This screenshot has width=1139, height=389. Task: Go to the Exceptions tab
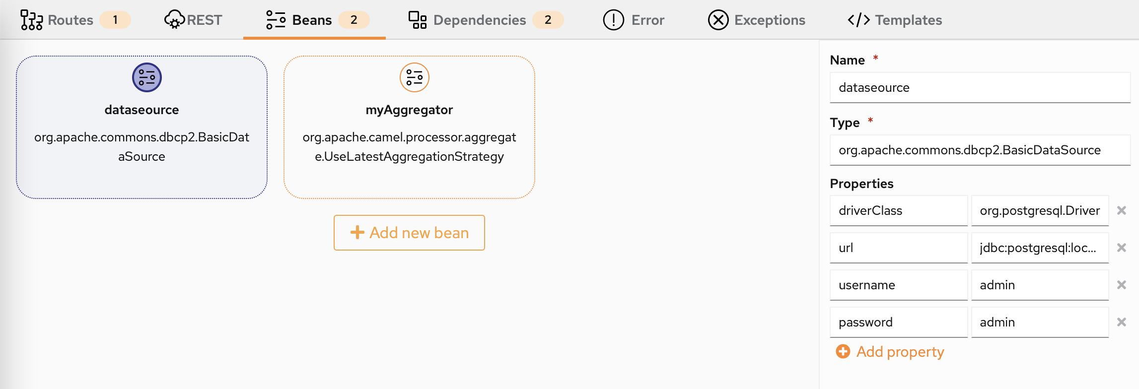756,20
